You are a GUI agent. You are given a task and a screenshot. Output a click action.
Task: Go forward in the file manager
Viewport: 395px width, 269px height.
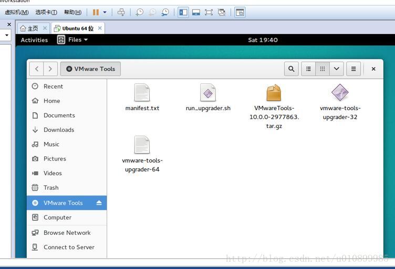(50, 69)
